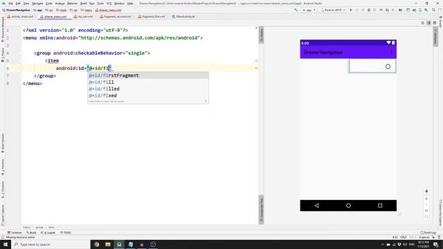The width and height of the screenshot is (443, 249).
Task: Select the radio button in preview menu
Action: [x=388, y=66]
